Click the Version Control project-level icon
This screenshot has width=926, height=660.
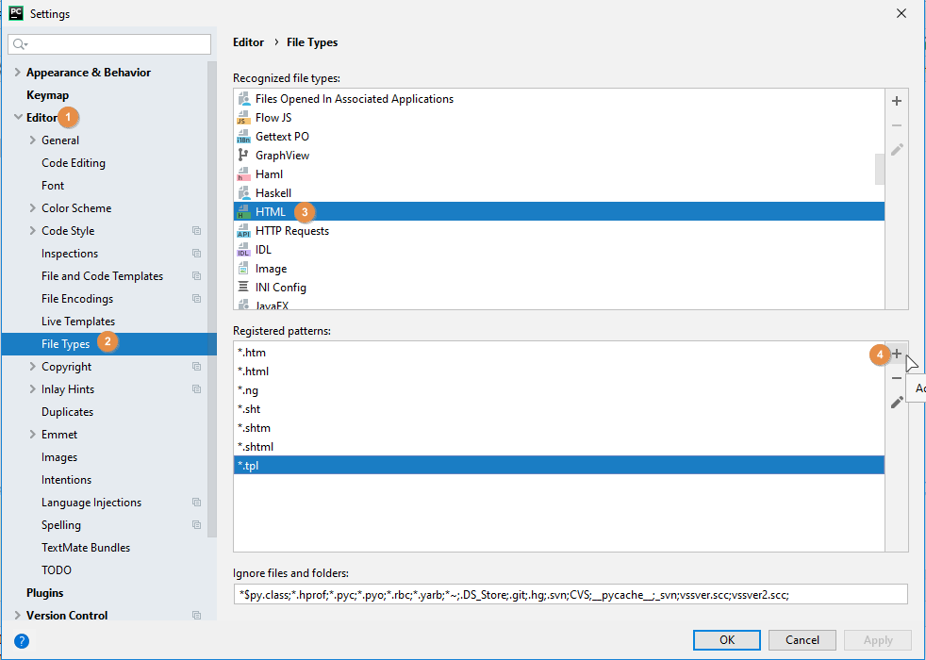(197, 615)
